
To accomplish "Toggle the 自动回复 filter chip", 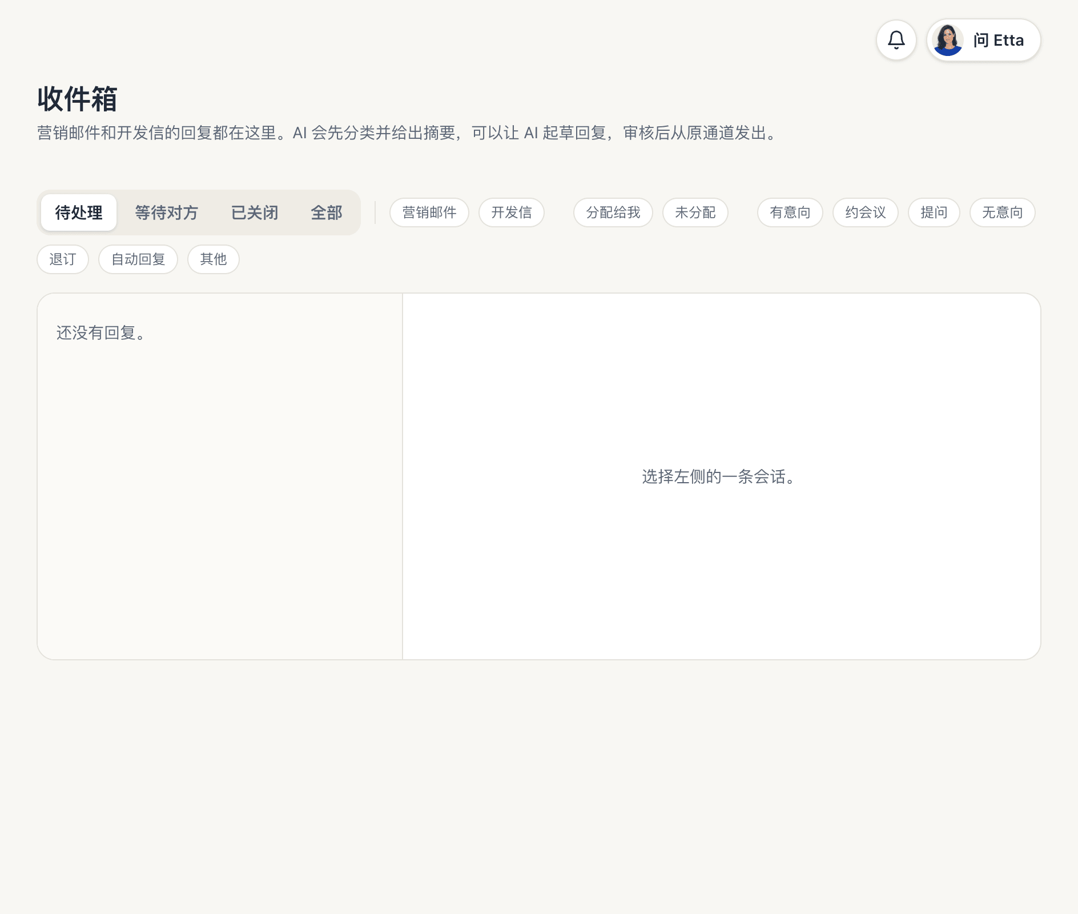I will 138,259.
